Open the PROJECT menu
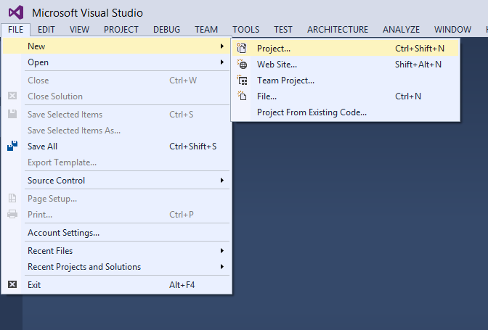 click(121, 30)
